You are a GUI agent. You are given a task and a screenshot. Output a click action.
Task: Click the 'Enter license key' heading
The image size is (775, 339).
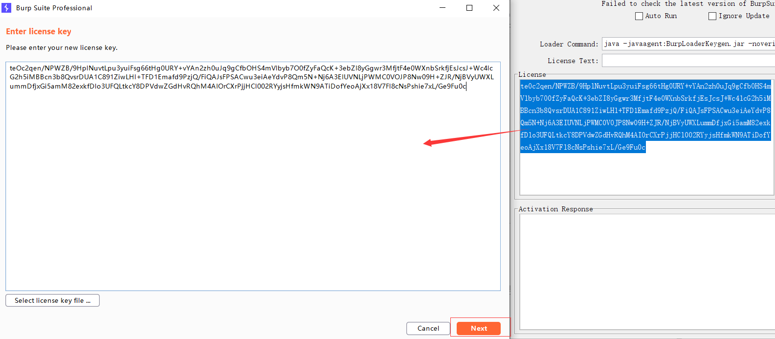pos(39,31)
